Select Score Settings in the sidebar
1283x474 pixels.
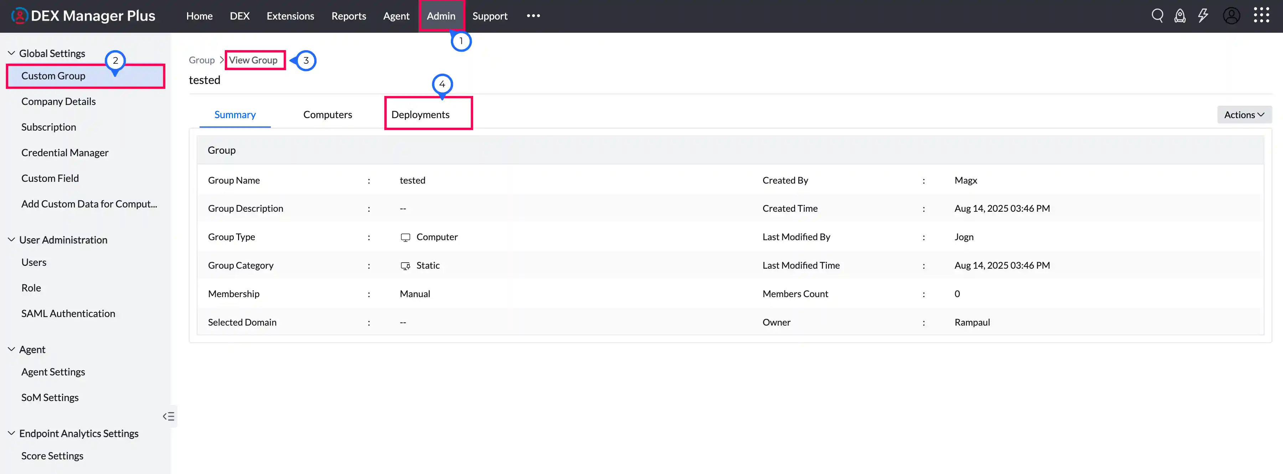(x=52, y=455)
